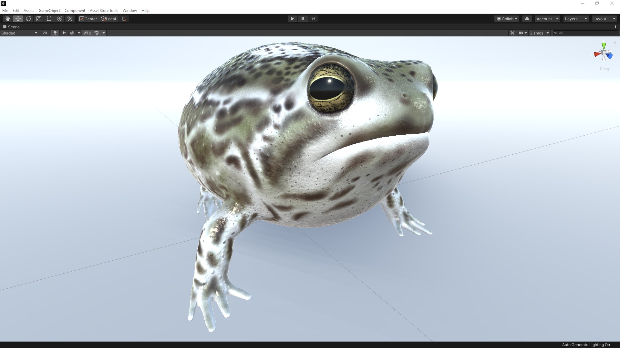Open the Layers dropdown
Image resolution: width=620 pixels, height=348 pixels.
[x=576, y=19]
